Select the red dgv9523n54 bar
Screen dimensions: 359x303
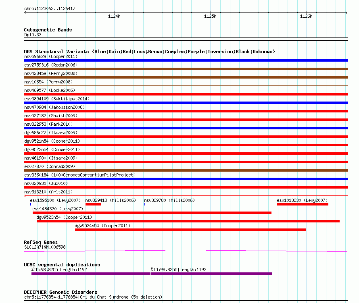(x=188, y=221)
